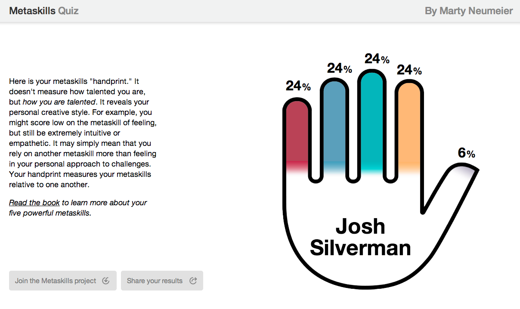Viewport: 520px width, 309px height.
Task: Click the share arrow icon beside Share your results
Action: (193, 281)
